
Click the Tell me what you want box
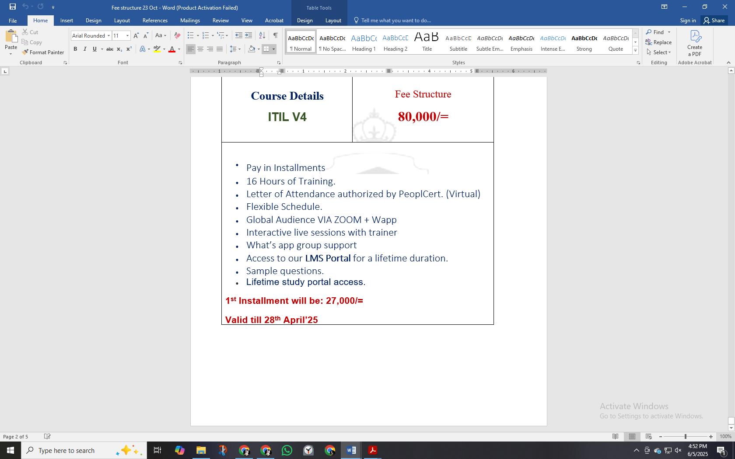(x=392, y=21)
